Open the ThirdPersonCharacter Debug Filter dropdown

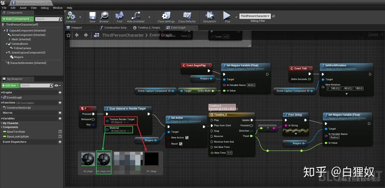(x=255, y=16)
